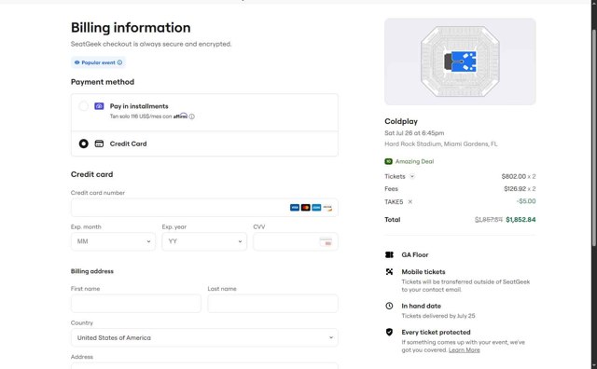The image size is (597, 369).
Task: Click 'Hard Rock Stadium, Miami Gardens, FL'
Action: pos(441,143)
